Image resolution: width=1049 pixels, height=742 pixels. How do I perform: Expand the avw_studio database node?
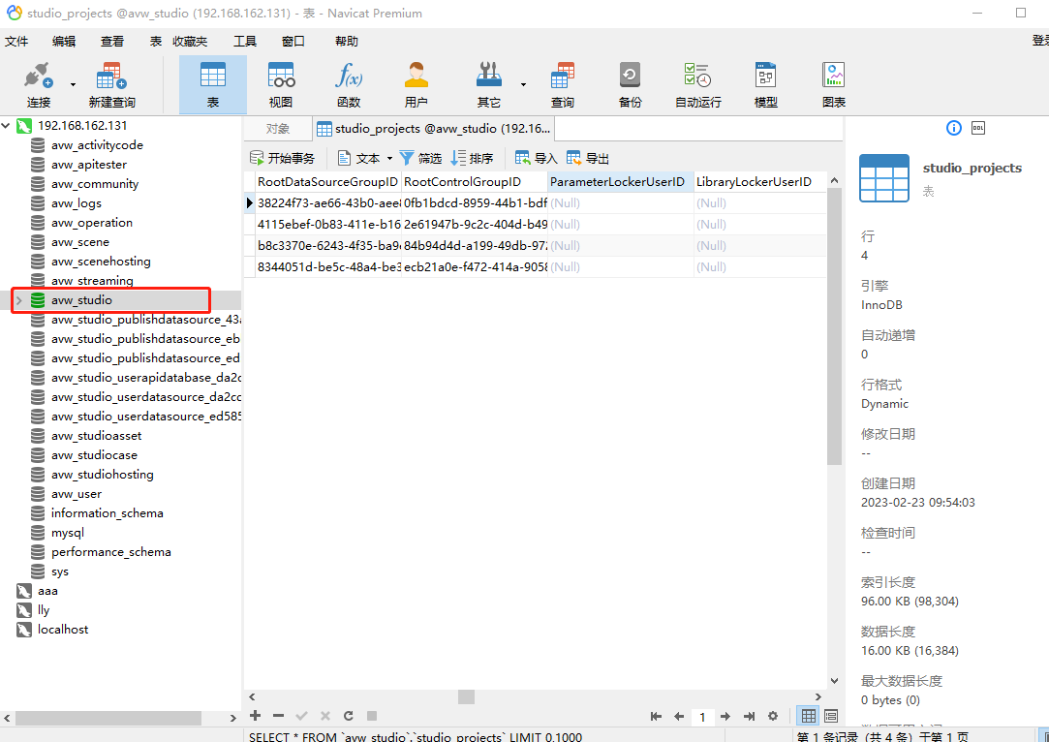(x=19, y=300)
